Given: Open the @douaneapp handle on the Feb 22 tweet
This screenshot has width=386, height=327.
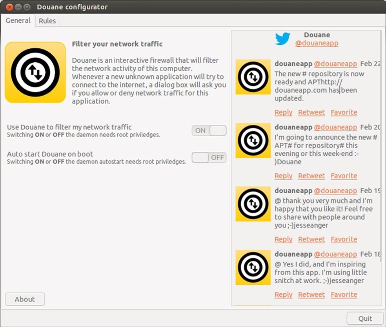Looking at the screenshot, I should (x=335, y=64).
